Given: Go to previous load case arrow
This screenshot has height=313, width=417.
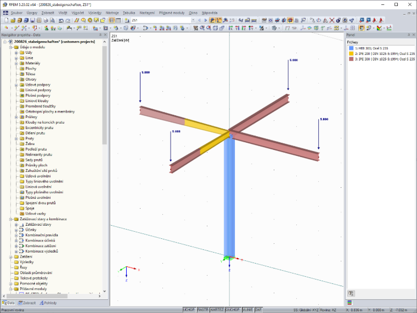Looking at the screenshot, I should pos(200,20).
